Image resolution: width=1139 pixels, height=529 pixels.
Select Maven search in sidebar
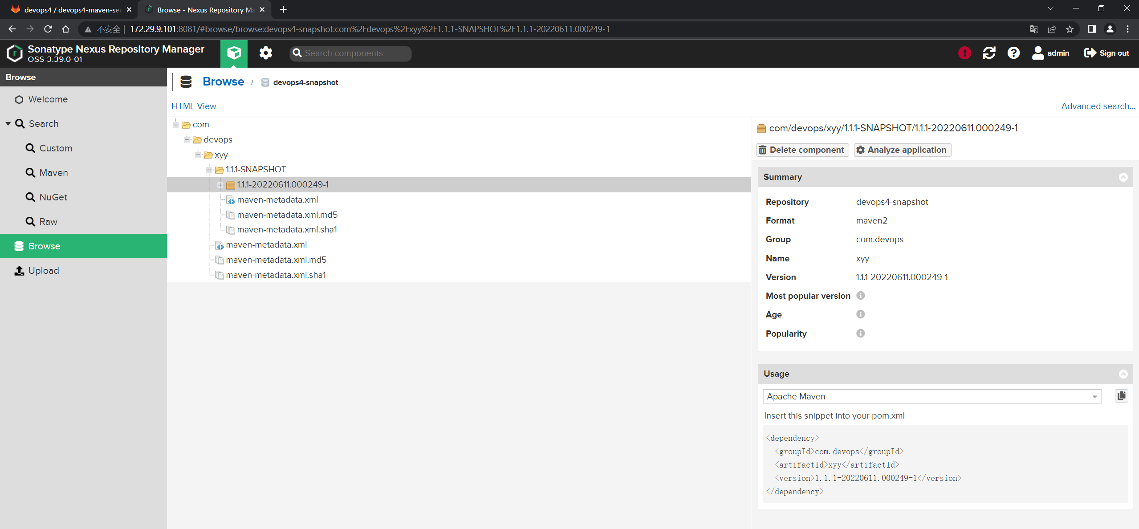coord(83,173)
